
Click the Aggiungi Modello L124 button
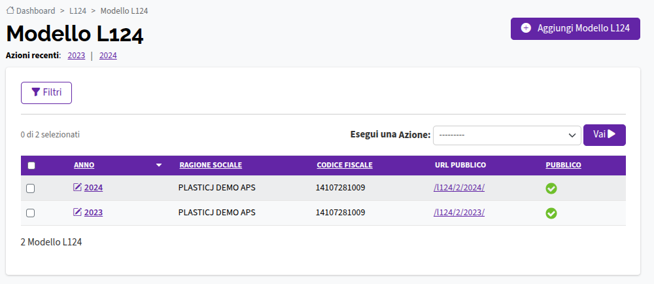[575, 28]
